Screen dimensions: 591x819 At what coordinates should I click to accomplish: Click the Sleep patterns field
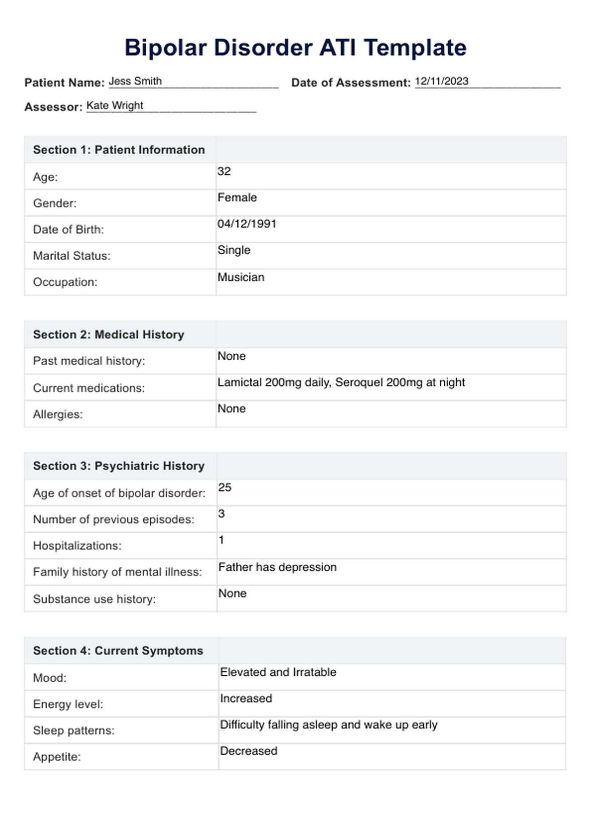[392, 730]
